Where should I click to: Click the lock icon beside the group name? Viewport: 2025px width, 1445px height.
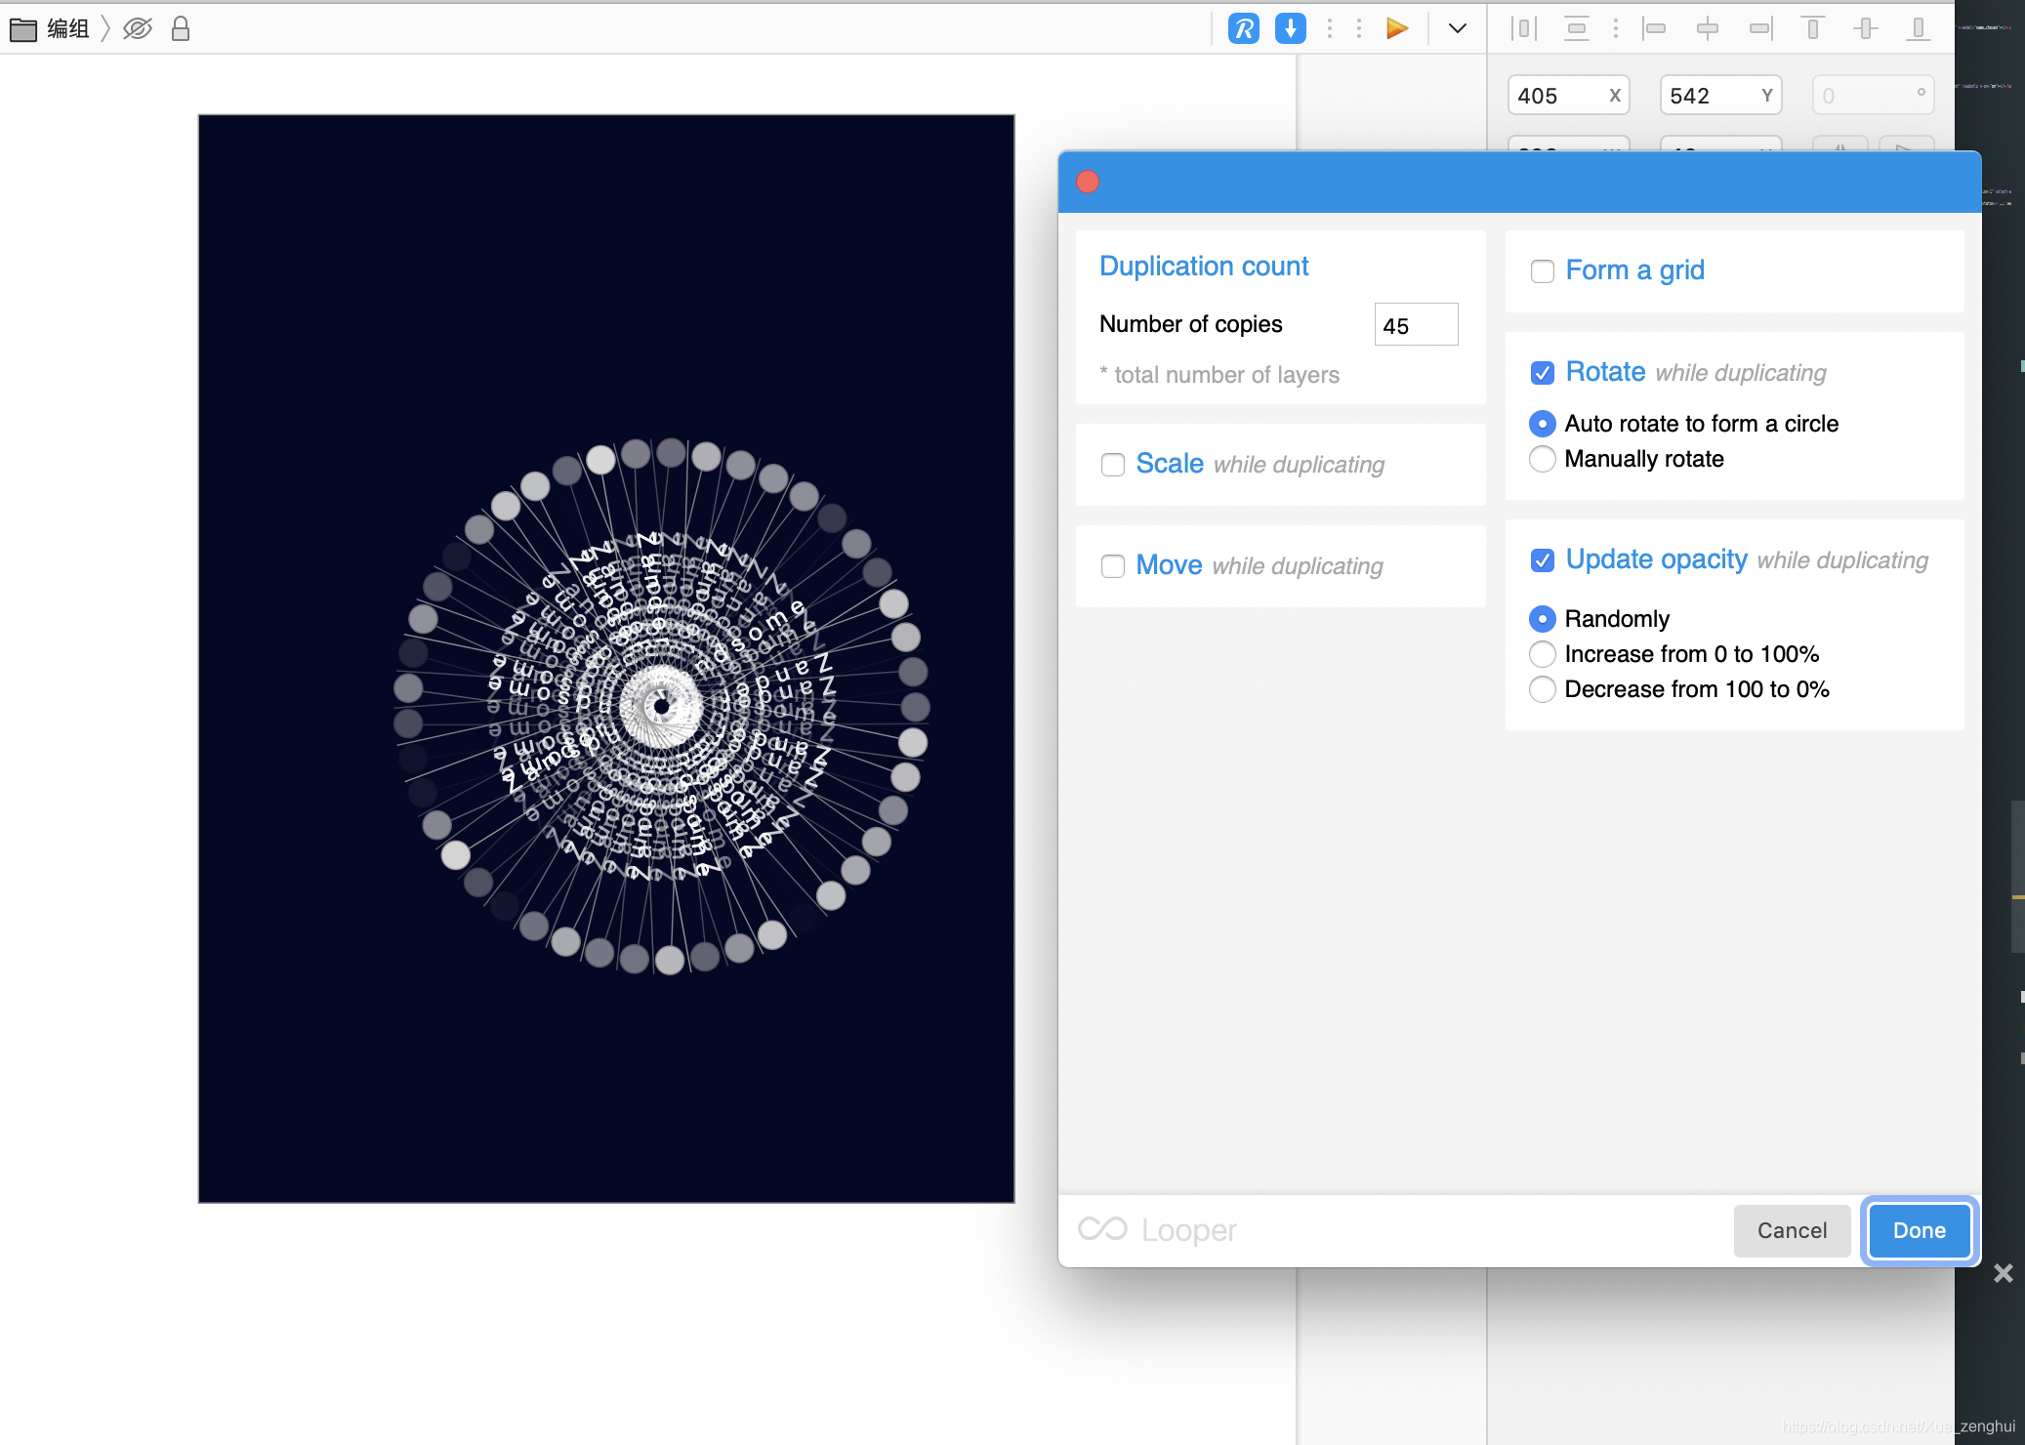pyautogui.click(x=181, y=28)
